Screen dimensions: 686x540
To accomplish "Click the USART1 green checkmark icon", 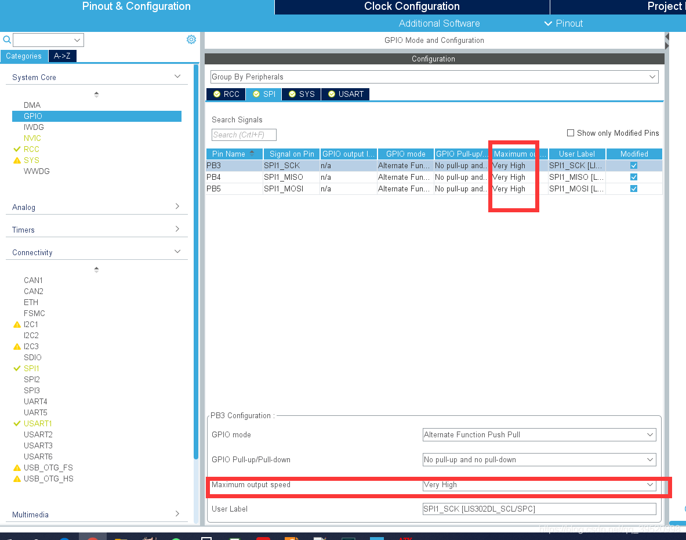I will tap(17, 423).
